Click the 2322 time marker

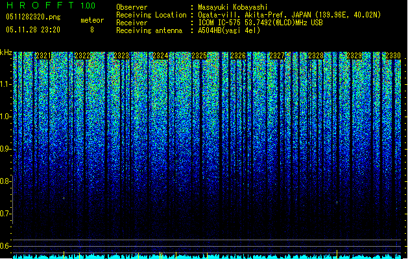[82, 56]
